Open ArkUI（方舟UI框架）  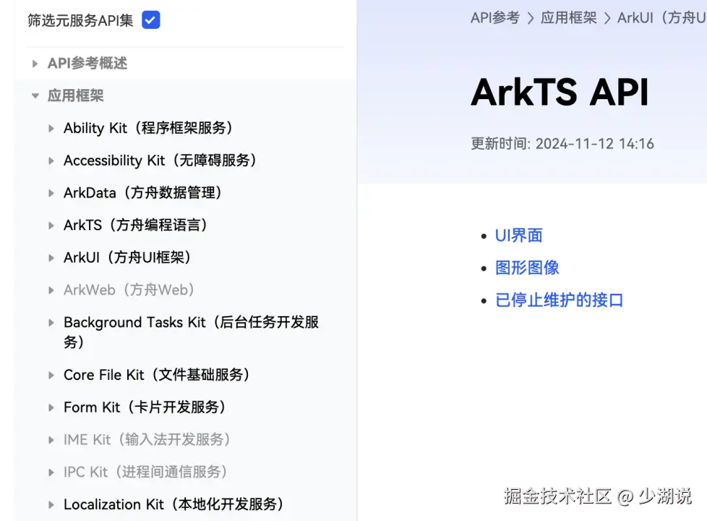click(128, 258)
